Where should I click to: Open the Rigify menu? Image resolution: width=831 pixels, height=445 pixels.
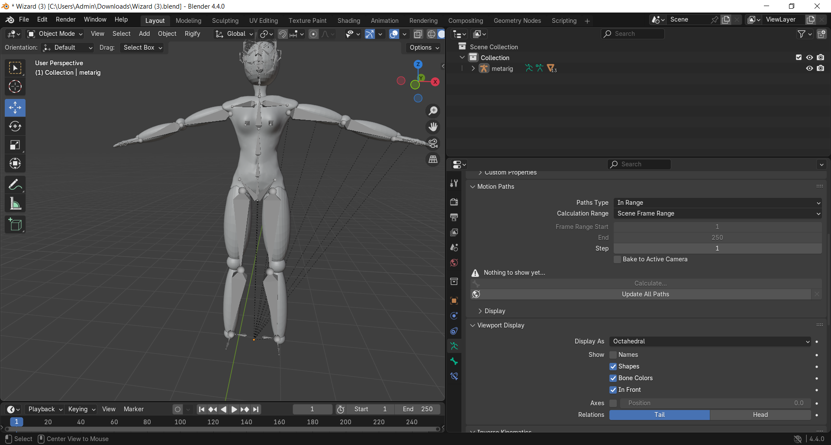(x=192, y=34)
